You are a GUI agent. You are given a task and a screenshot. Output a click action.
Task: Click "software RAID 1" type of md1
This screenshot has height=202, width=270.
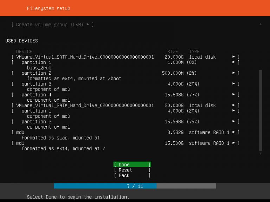point(209,143)
